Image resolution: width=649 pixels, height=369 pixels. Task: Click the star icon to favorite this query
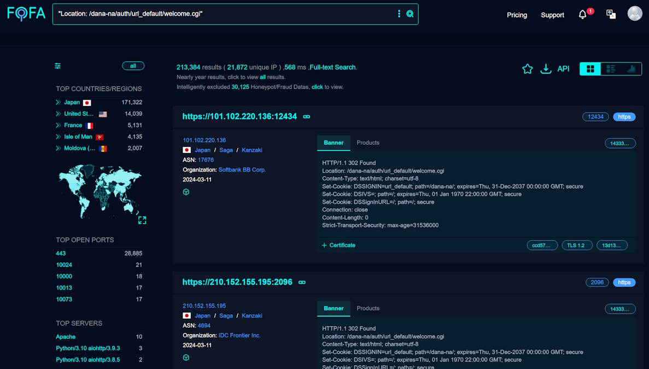[527, 69]
